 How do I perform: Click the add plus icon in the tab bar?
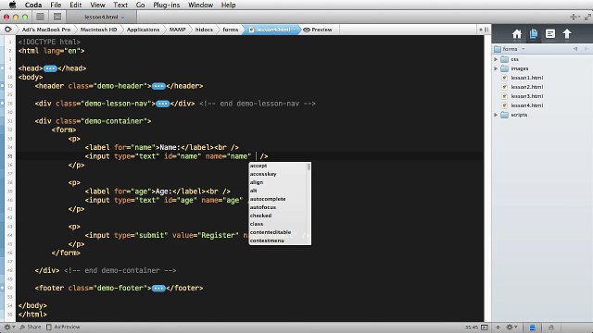(574, 17)
